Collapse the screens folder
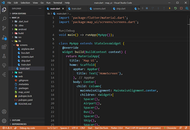This screenshot has height=130, width=190. tap(22, 45)
